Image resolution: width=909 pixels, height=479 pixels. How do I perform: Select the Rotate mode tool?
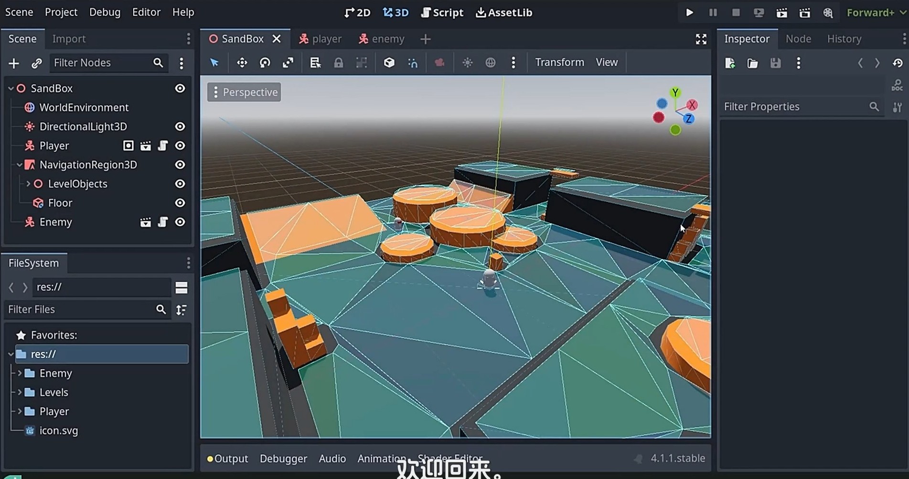point(265,62)
